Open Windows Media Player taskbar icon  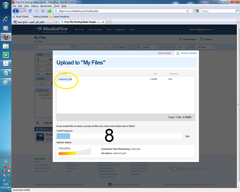point(6,28)
